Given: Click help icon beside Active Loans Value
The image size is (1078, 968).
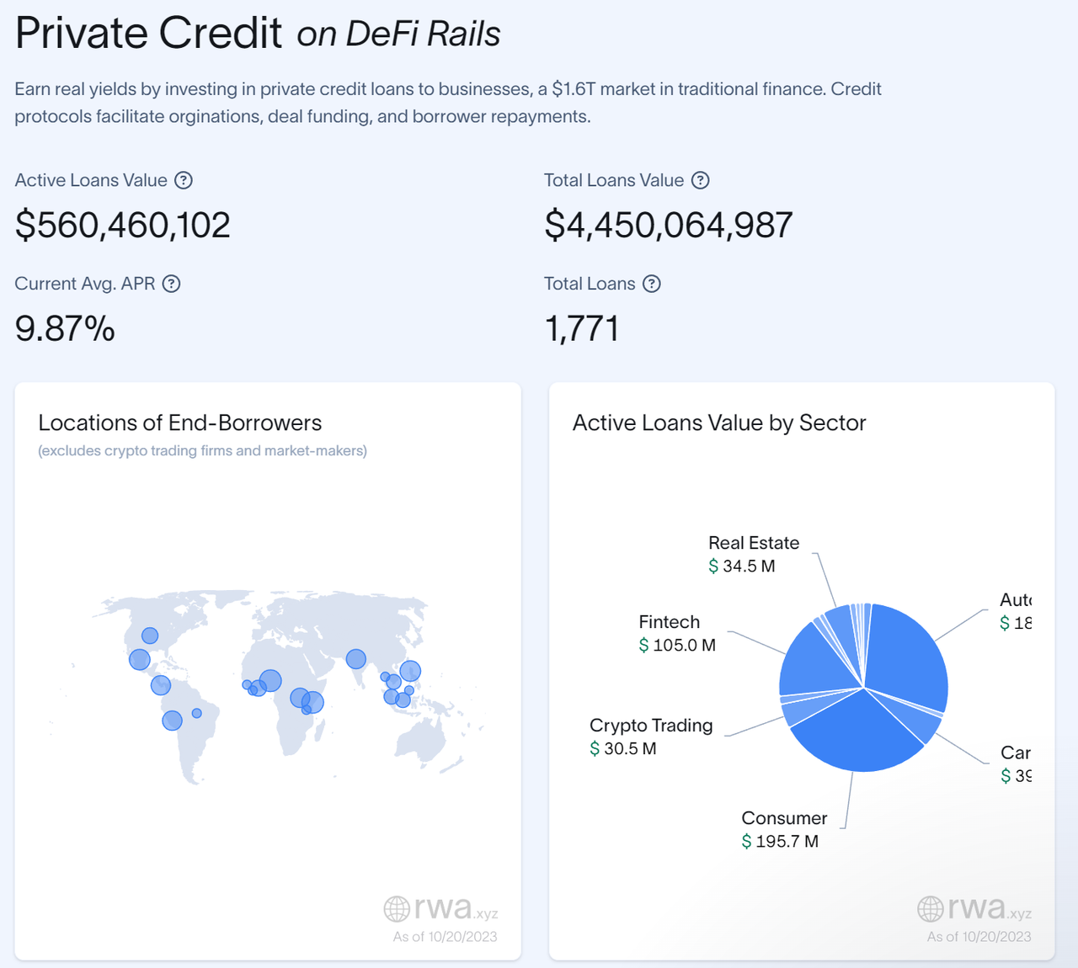Looking at the screenshot, I should tap(184, 180).
